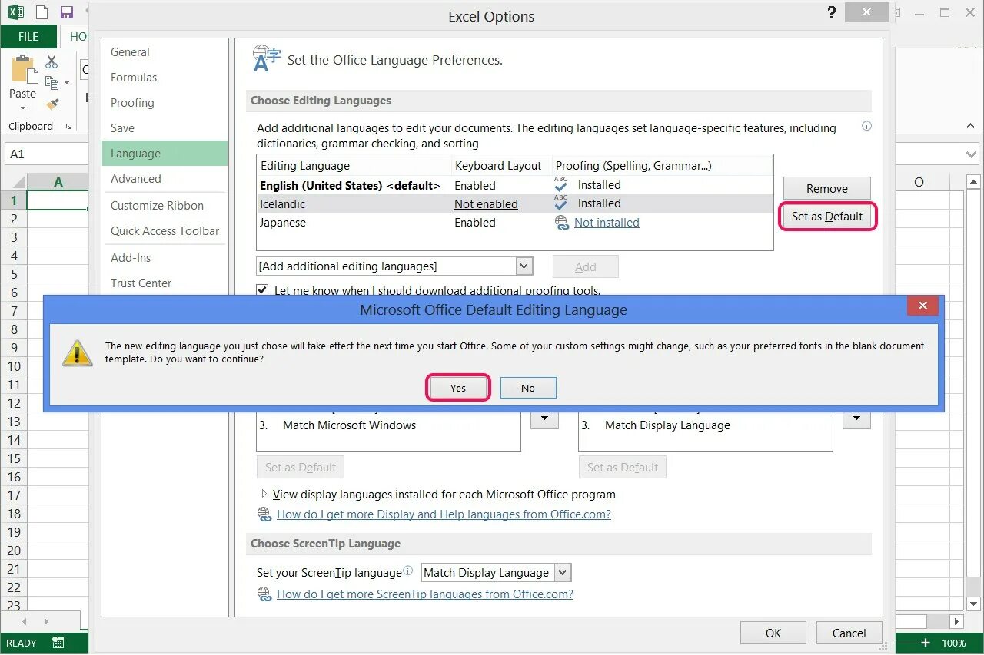
Task: Click globe icon beside ScreenTip languages link
Action: click(264, 594)
